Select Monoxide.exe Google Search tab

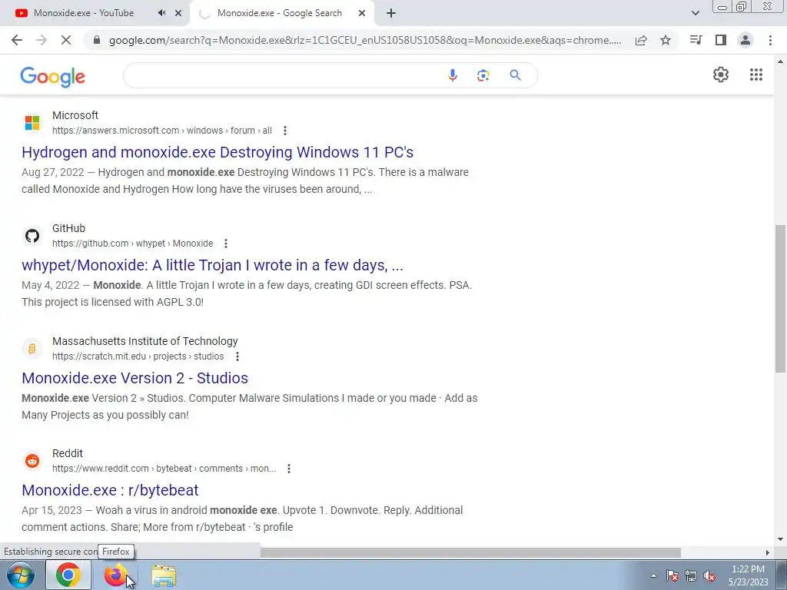[x=280, y=13]
